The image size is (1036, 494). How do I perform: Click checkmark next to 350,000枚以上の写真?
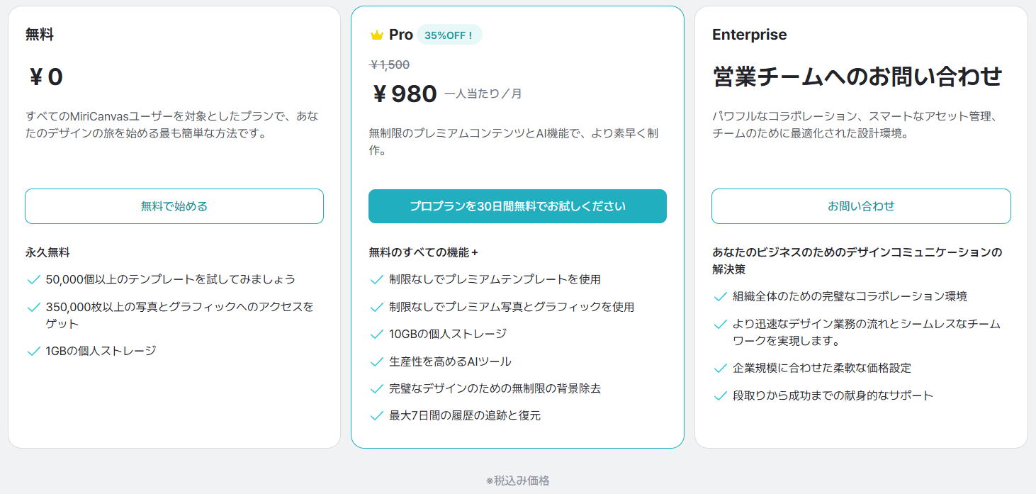[33, 307]
